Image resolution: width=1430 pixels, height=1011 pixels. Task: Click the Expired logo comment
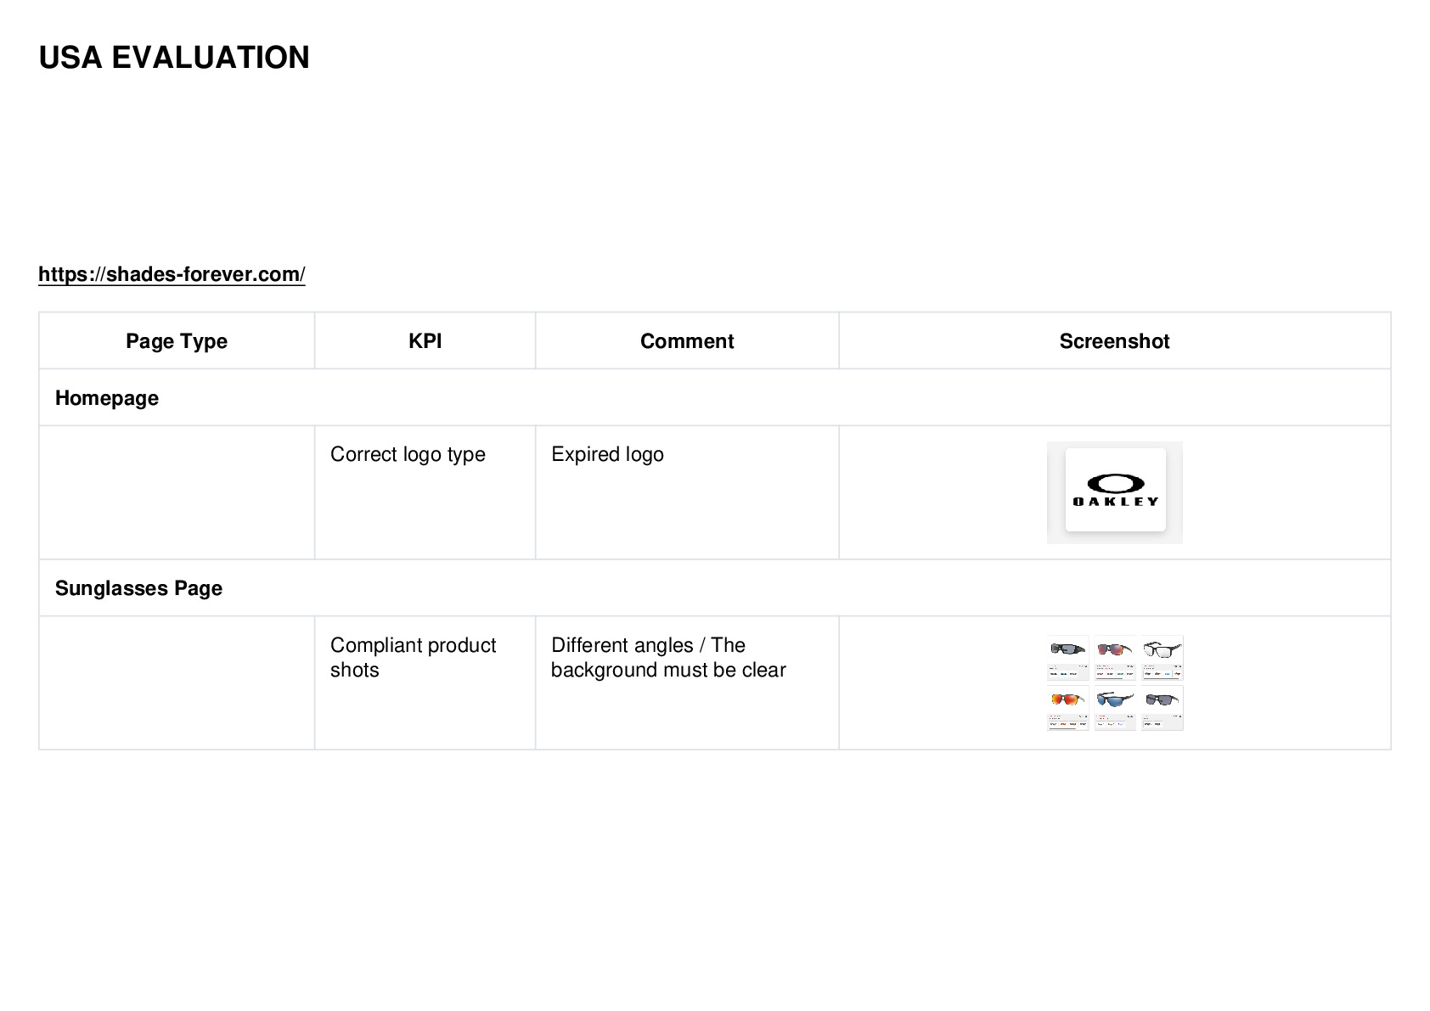click(607, 454)
